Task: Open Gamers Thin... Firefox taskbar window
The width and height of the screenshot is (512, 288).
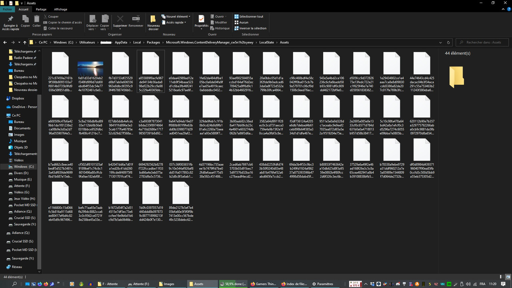Action: click(263, 284)
